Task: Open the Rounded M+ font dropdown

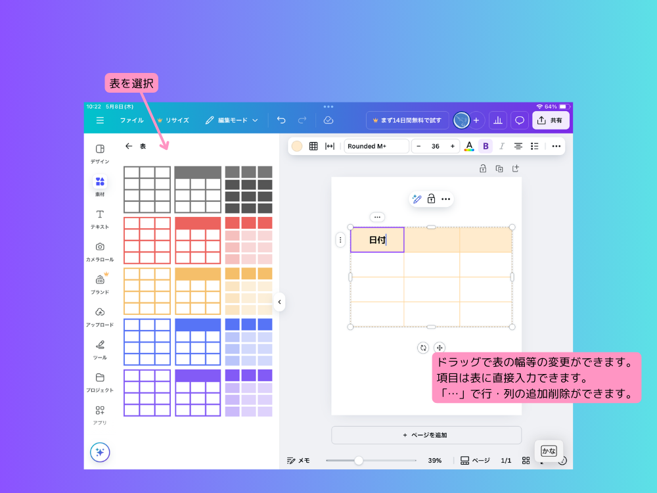Action: (376, 146)
